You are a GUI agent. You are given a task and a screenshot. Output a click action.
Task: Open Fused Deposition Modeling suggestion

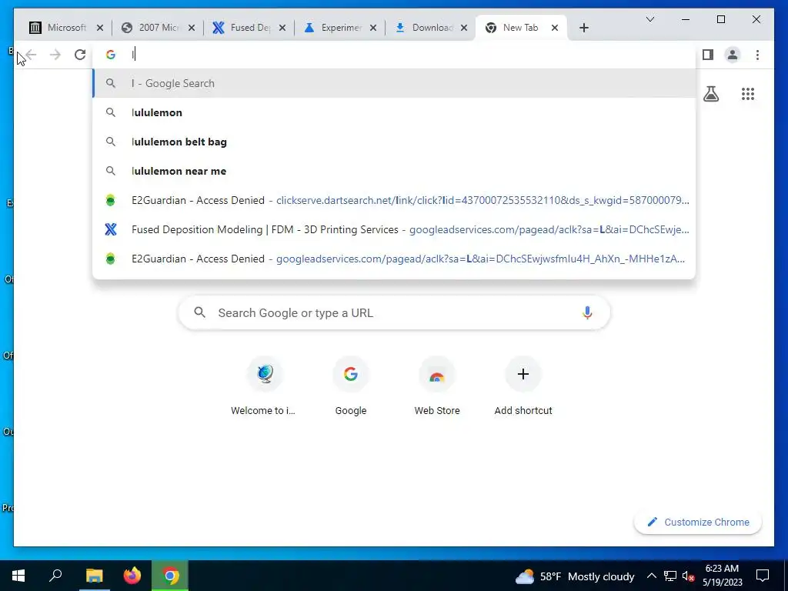pyautogui.click(x=394, y=229)
